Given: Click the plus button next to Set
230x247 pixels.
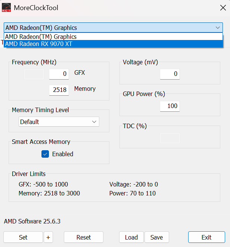Looking at the screenshot, I should (x=48, y=237).
